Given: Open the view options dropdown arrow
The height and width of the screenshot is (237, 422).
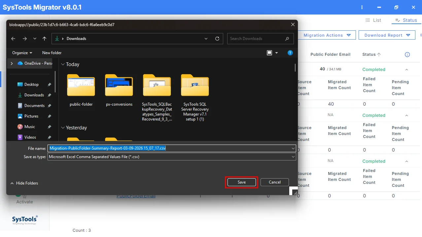Looking at the screenshot, I should pyautogui.click(x=277, y=53).
